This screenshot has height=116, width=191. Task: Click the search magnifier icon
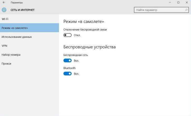point(186,10)
